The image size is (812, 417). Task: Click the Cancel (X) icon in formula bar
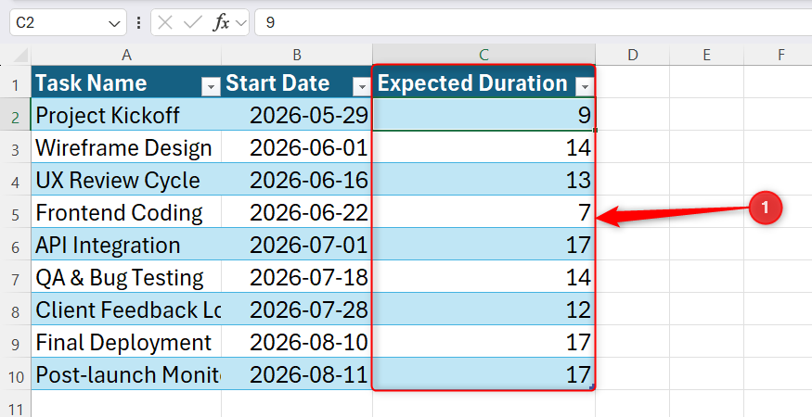(164, 22)
